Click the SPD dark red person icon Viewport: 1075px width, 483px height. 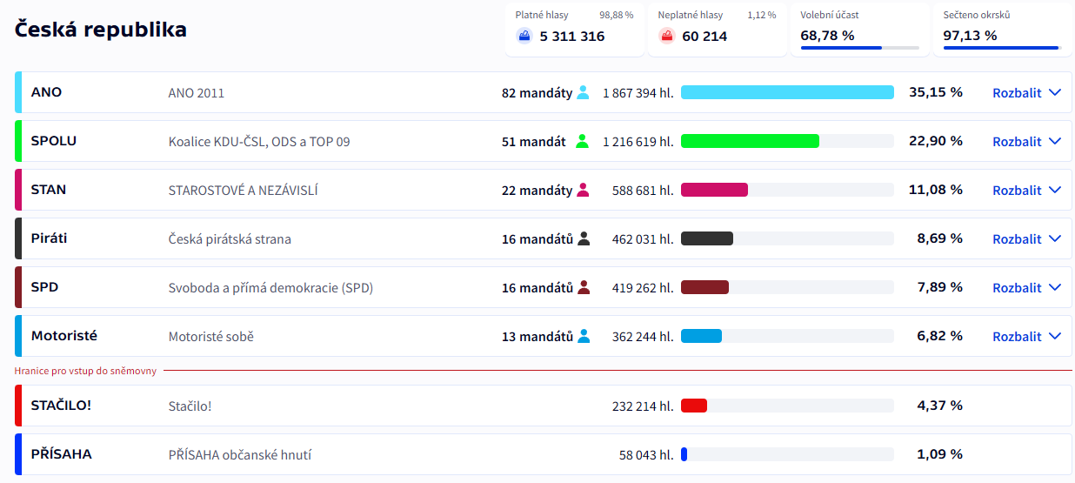584,287
